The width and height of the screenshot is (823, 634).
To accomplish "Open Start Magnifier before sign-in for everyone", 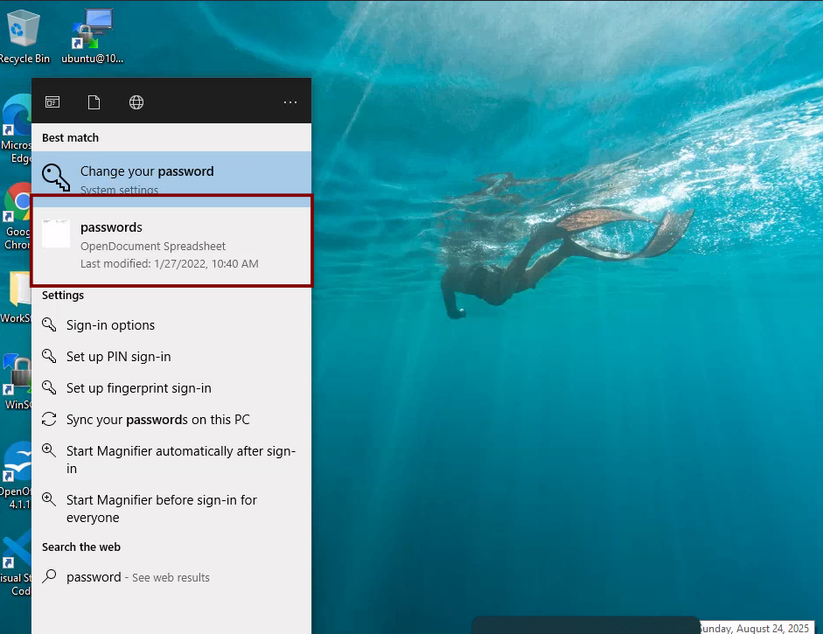I will coord(162,508).
